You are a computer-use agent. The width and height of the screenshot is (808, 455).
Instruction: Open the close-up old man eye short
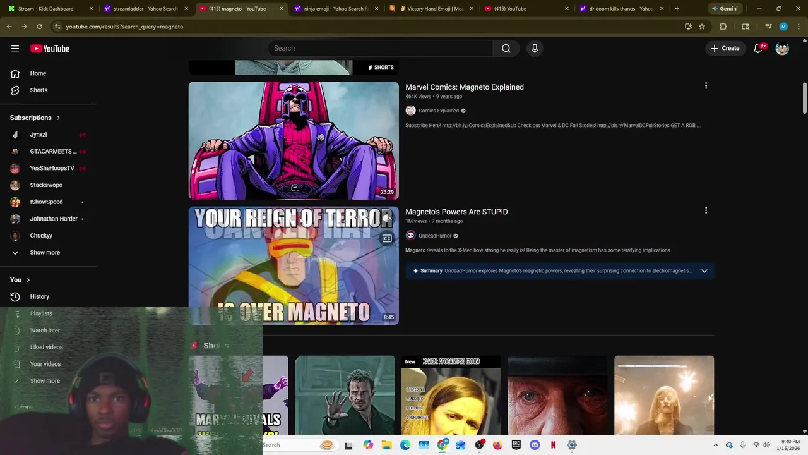coord(557,395)
